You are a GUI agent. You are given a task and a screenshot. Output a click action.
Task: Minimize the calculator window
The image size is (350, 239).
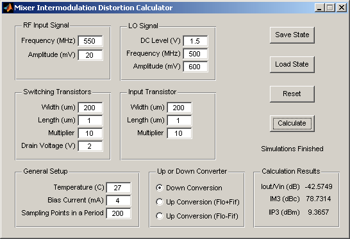tap(319, 8)
